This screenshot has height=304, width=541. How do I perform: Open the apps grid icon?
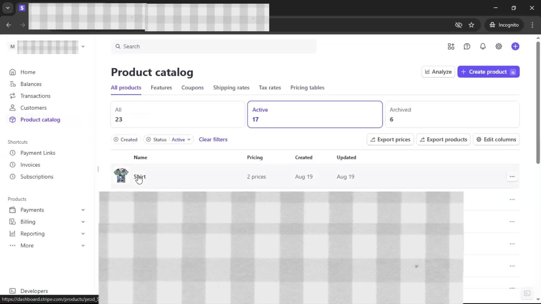451,46
